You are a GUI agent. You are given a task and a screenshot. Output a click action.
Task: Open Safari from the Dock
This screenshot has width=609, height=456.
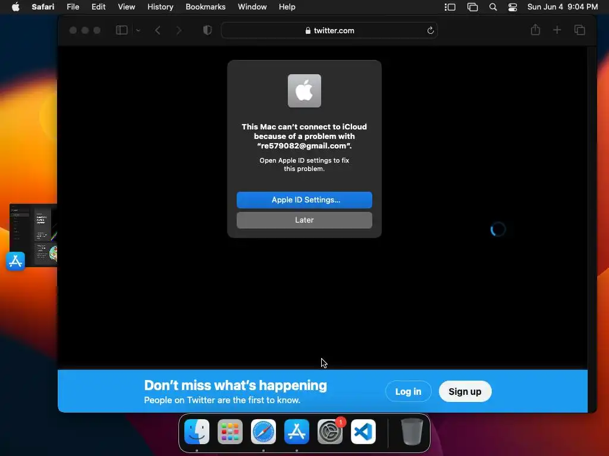click(263, 432)
